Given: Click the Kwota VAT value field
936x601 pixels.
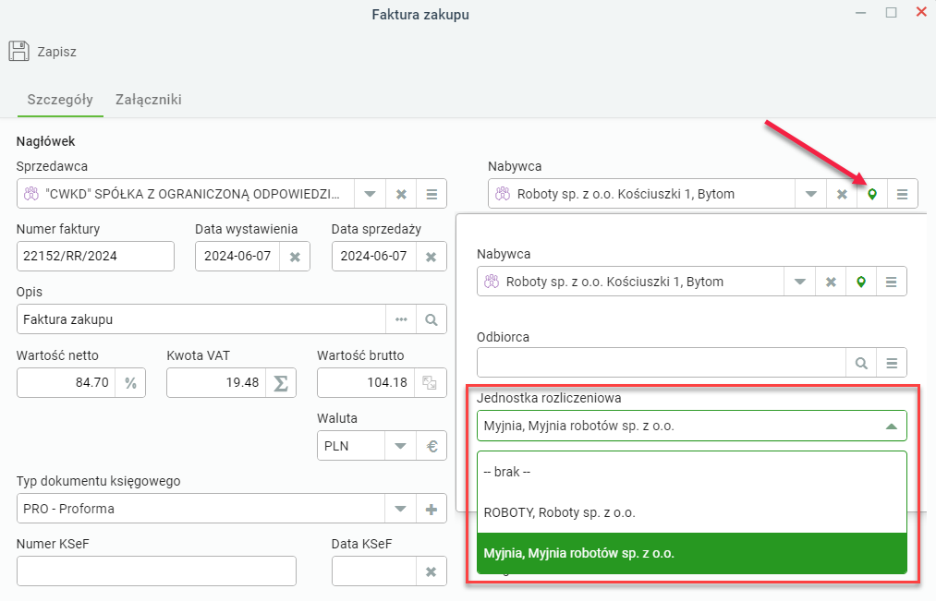Looking at the screenshot, I should pyautogui.click(x=216, y=383).
